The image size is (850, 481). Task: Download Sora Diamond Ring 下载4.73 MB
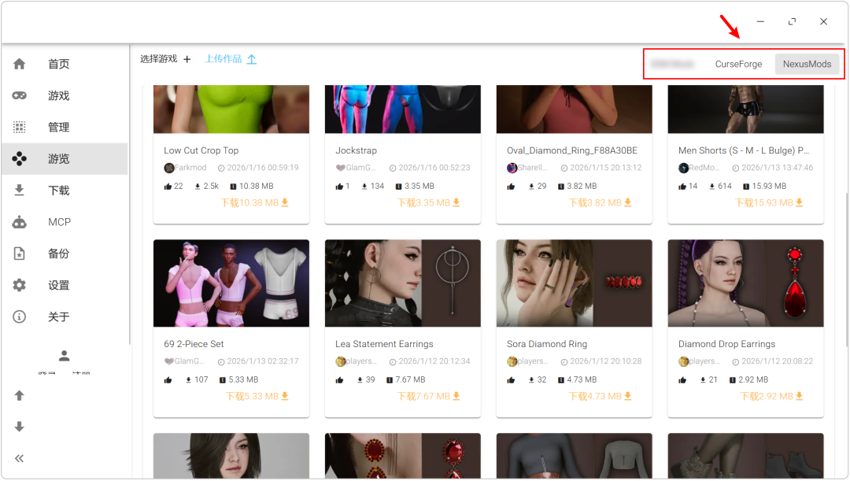(x=600, y=397)
